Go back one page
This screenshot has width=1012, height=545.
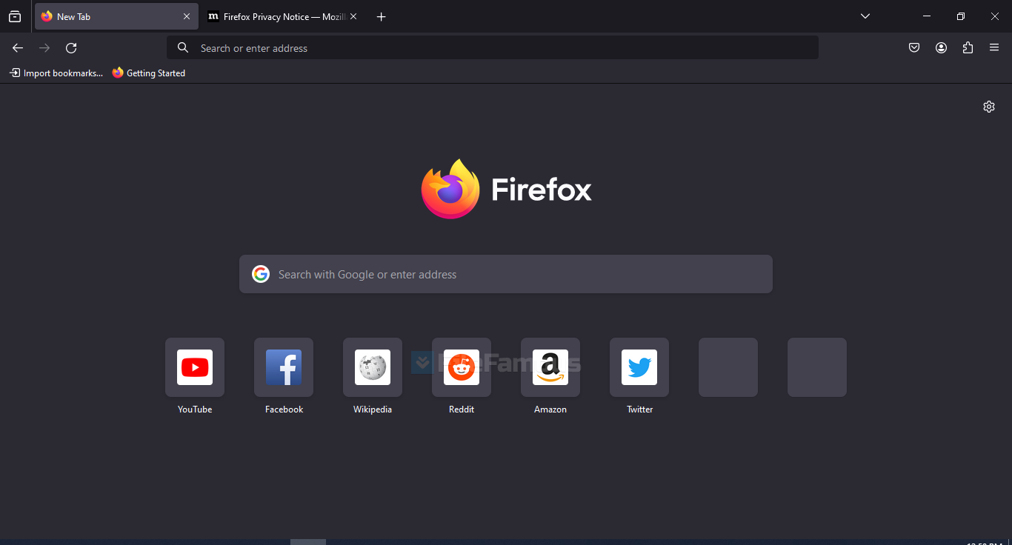[x=18, y=48]
